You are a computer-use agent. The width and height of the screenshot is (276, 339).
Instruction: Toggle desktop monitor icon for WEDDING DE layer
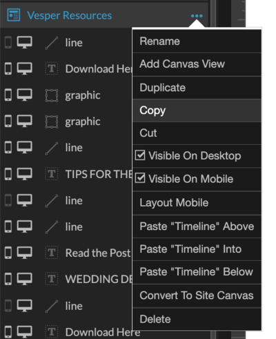tap(25, 279)
